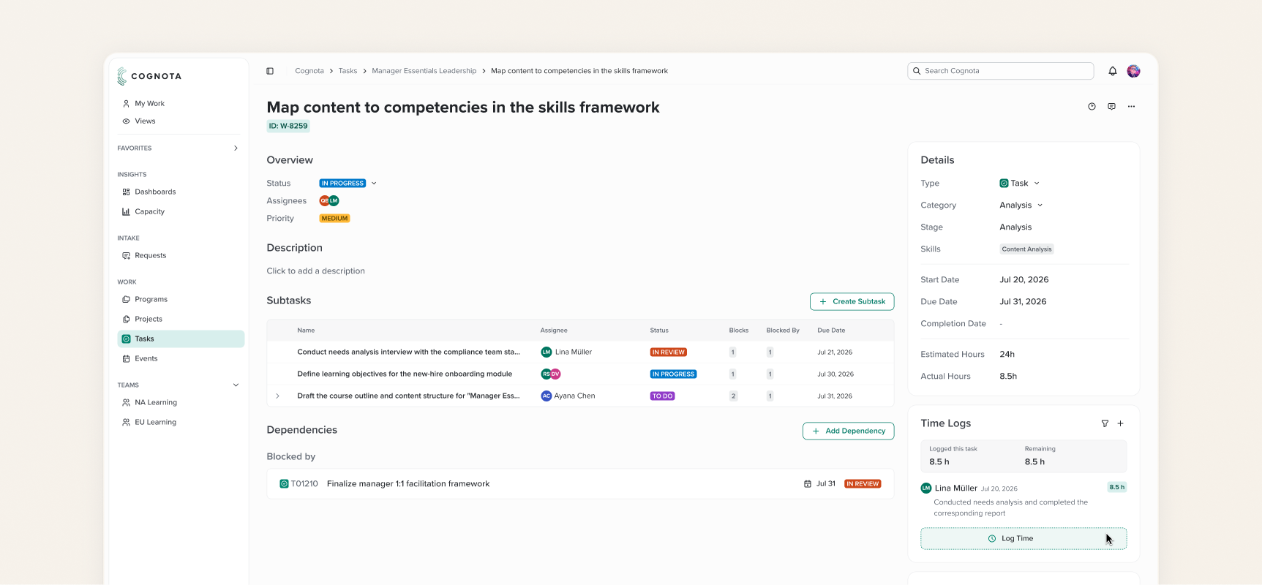Click the Cognota logo
Viewport: 1262px width, 585px height.
[x=149, y=76]
